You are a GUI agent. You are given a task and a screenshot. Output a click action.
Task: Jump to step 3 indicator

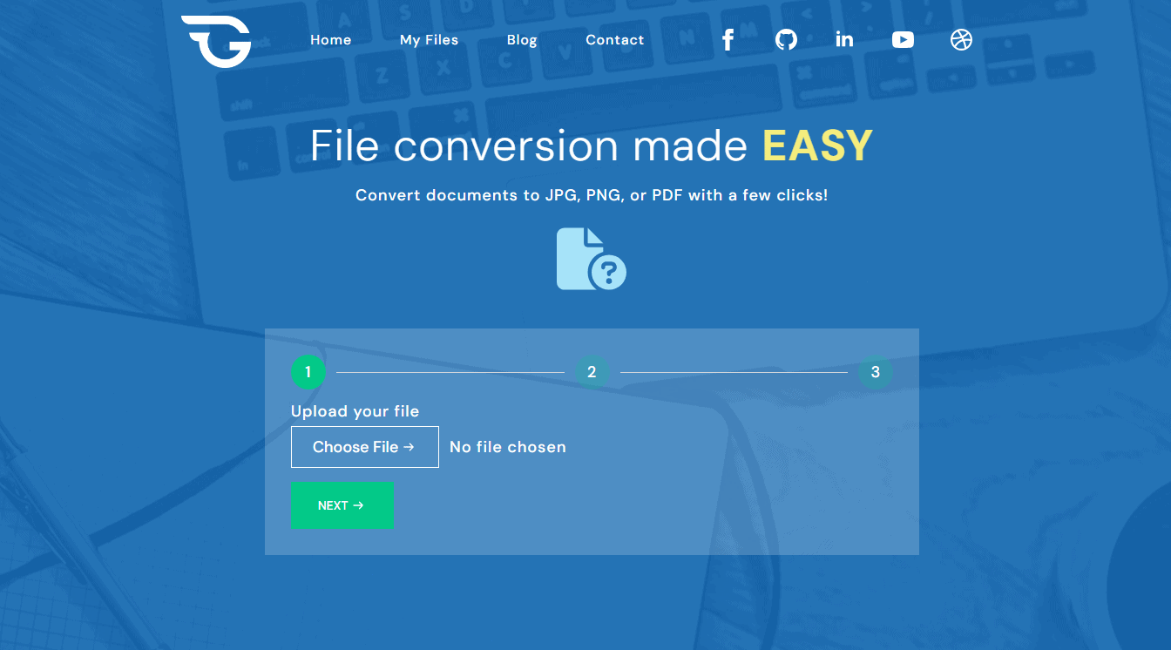[x=876, y=372]
